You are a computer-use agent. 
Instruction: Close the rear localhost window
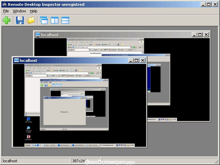tap(206, 34)
